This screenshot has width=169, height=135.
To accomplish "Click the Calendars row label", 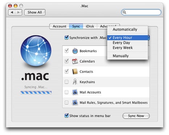I will click(87, 61).
